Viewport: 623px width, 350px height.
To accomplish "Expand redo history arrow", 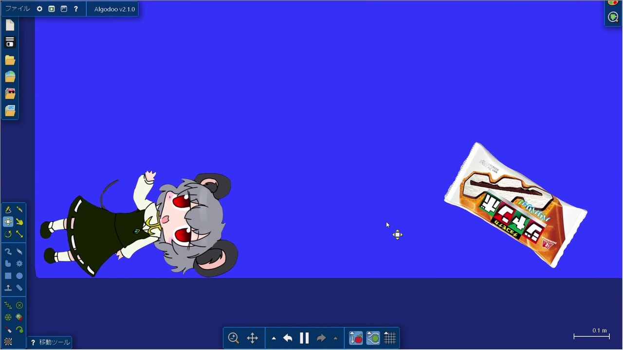I will click(335, 338).
